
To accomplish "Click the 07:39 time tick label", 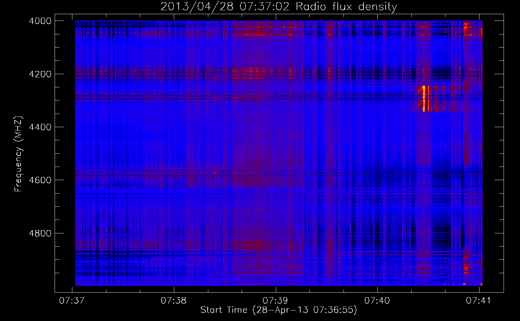I will (275, 301).
